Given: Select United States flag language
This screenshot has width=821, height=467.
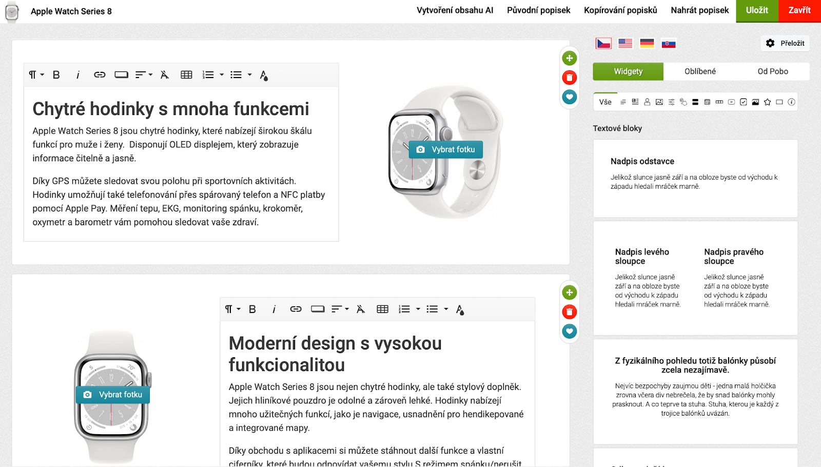Looking at the screenshot, I should pyautogui.click(x=625, y=43).
